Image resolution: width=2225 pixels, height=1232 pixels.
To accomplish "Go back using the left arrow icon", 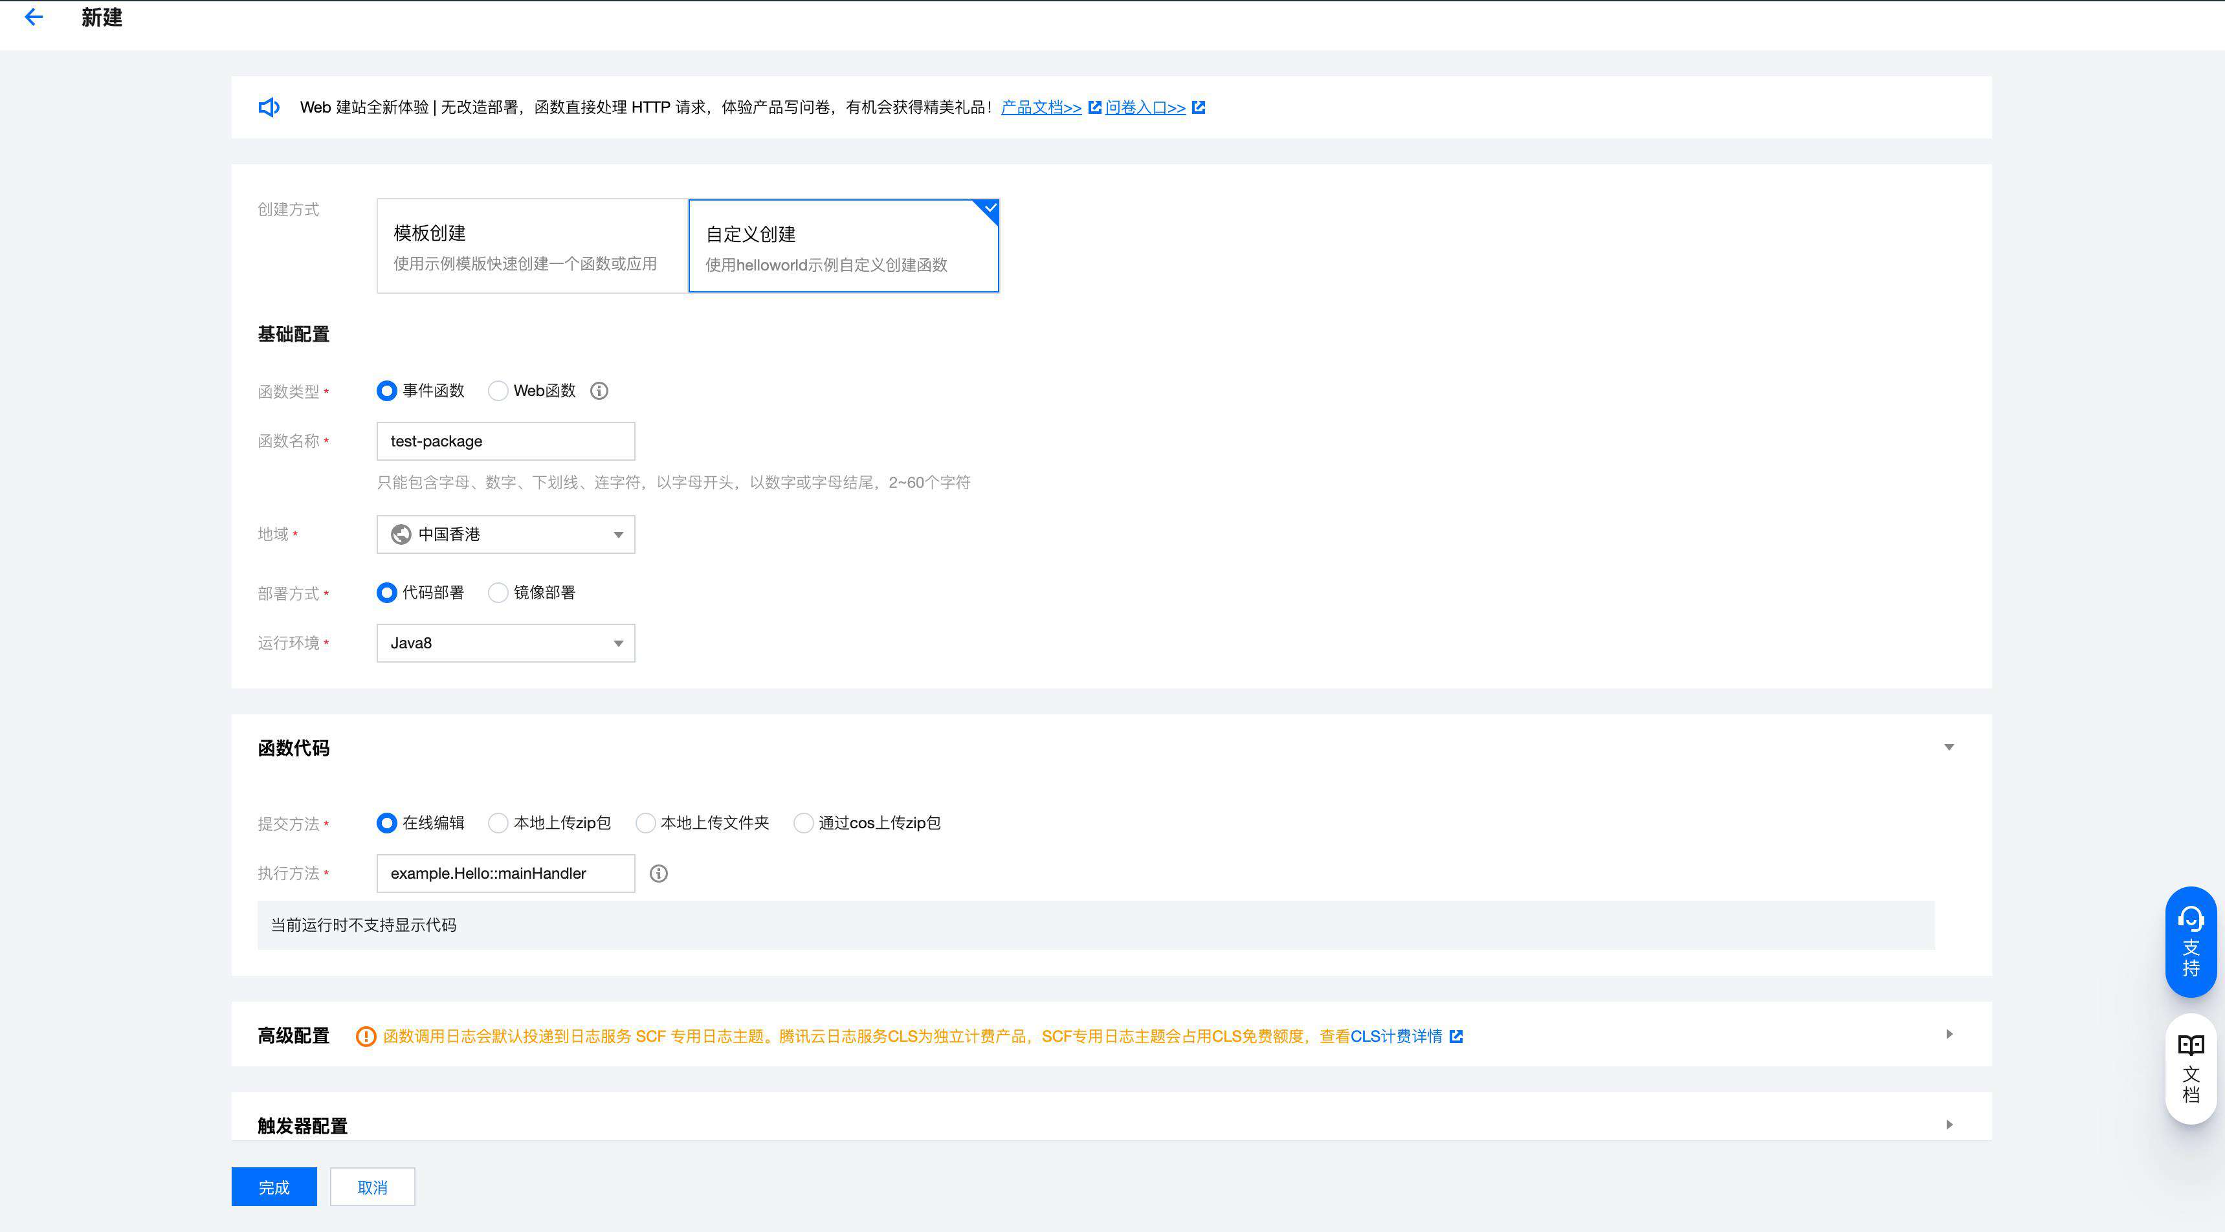I will (x=34, y=17).
